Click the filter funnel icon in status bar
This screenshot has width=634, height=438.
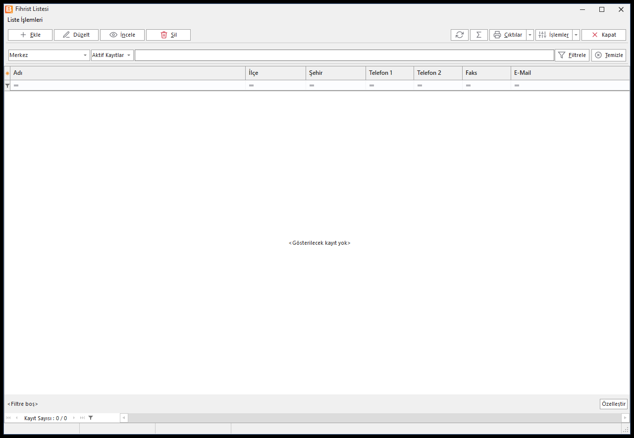91,418
